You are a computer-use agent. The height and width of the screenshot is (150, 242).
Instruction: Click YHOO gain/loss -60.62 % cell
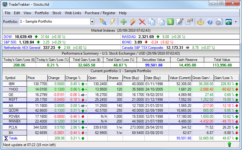point(227,89)
